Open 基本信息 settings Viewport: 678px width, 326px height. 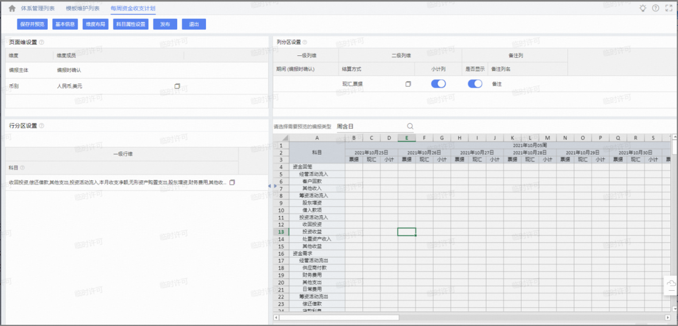pyautogui.click(x=65, y=24)
